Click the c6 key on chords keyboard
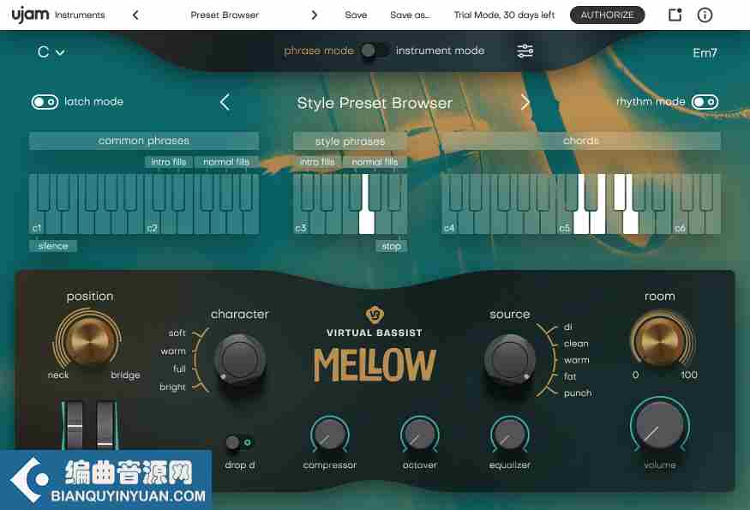 click(x=680, y=223)
